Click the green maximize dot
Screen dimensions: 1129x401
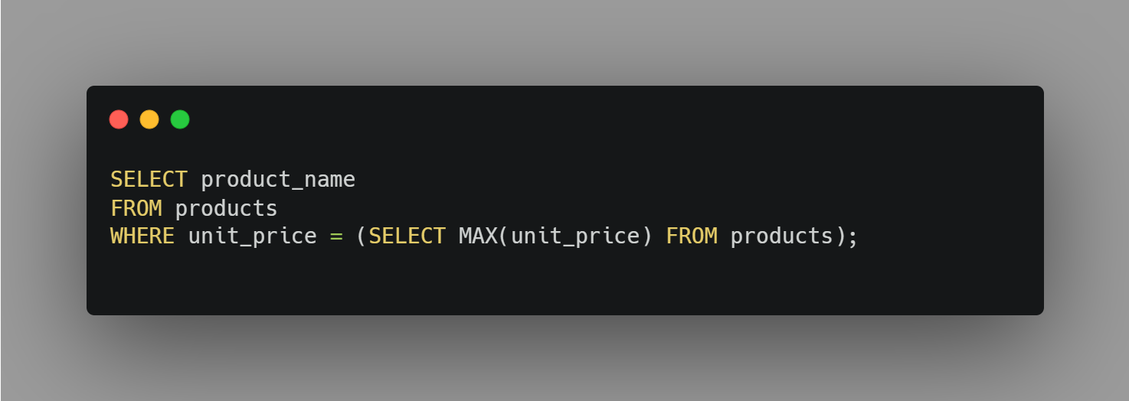tap(180, 119)
